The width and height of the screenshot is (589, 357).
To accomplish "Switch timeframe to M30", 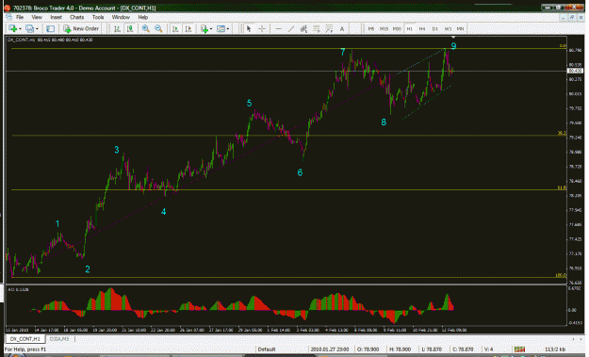I will pos(397,28).
